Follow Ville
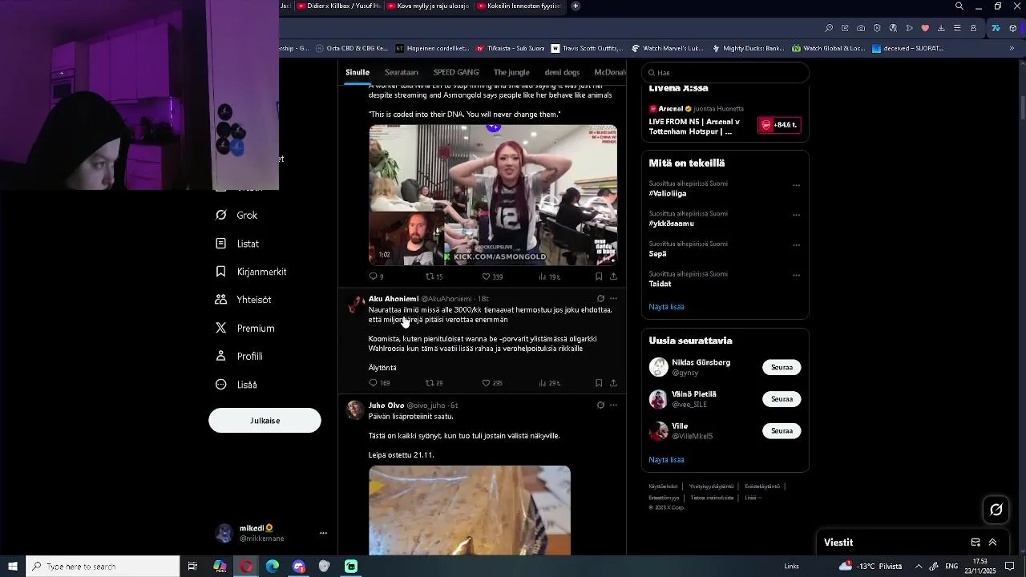The image size is (1026, 577). 782,431
